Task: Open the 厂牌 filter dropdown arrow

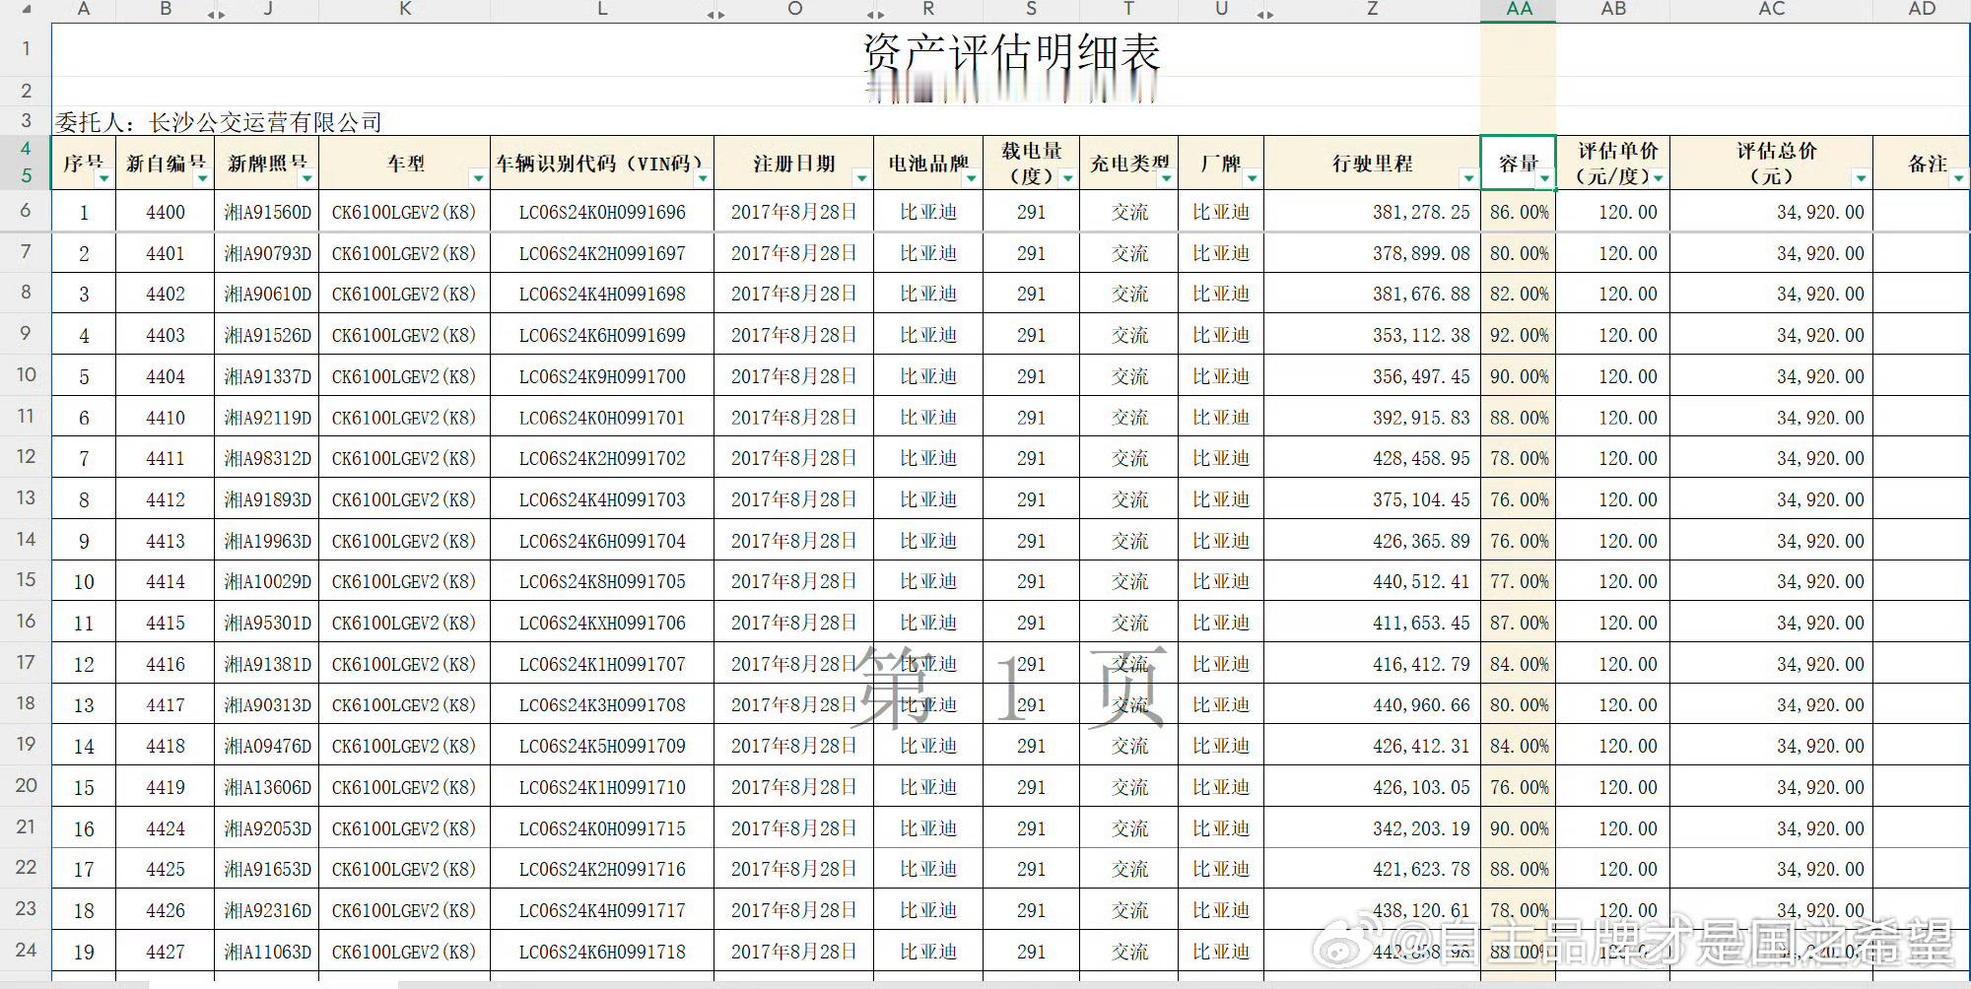Action: [1252, 178]
